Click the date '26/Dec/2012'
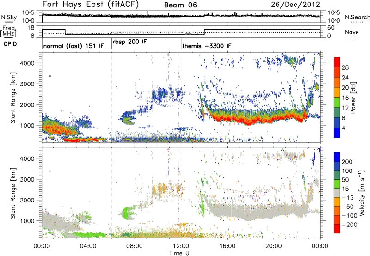This screenshot has height=256, width=370. pyautogui.click(x=296, y=5)
